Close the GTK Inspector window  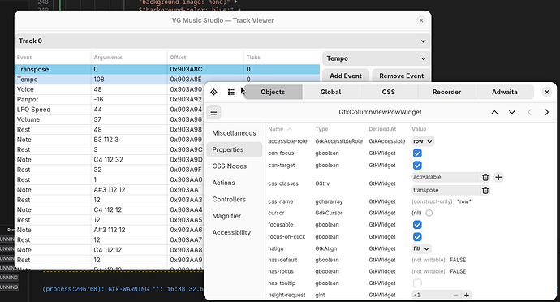pyautogui.click(x=547, y=93)
